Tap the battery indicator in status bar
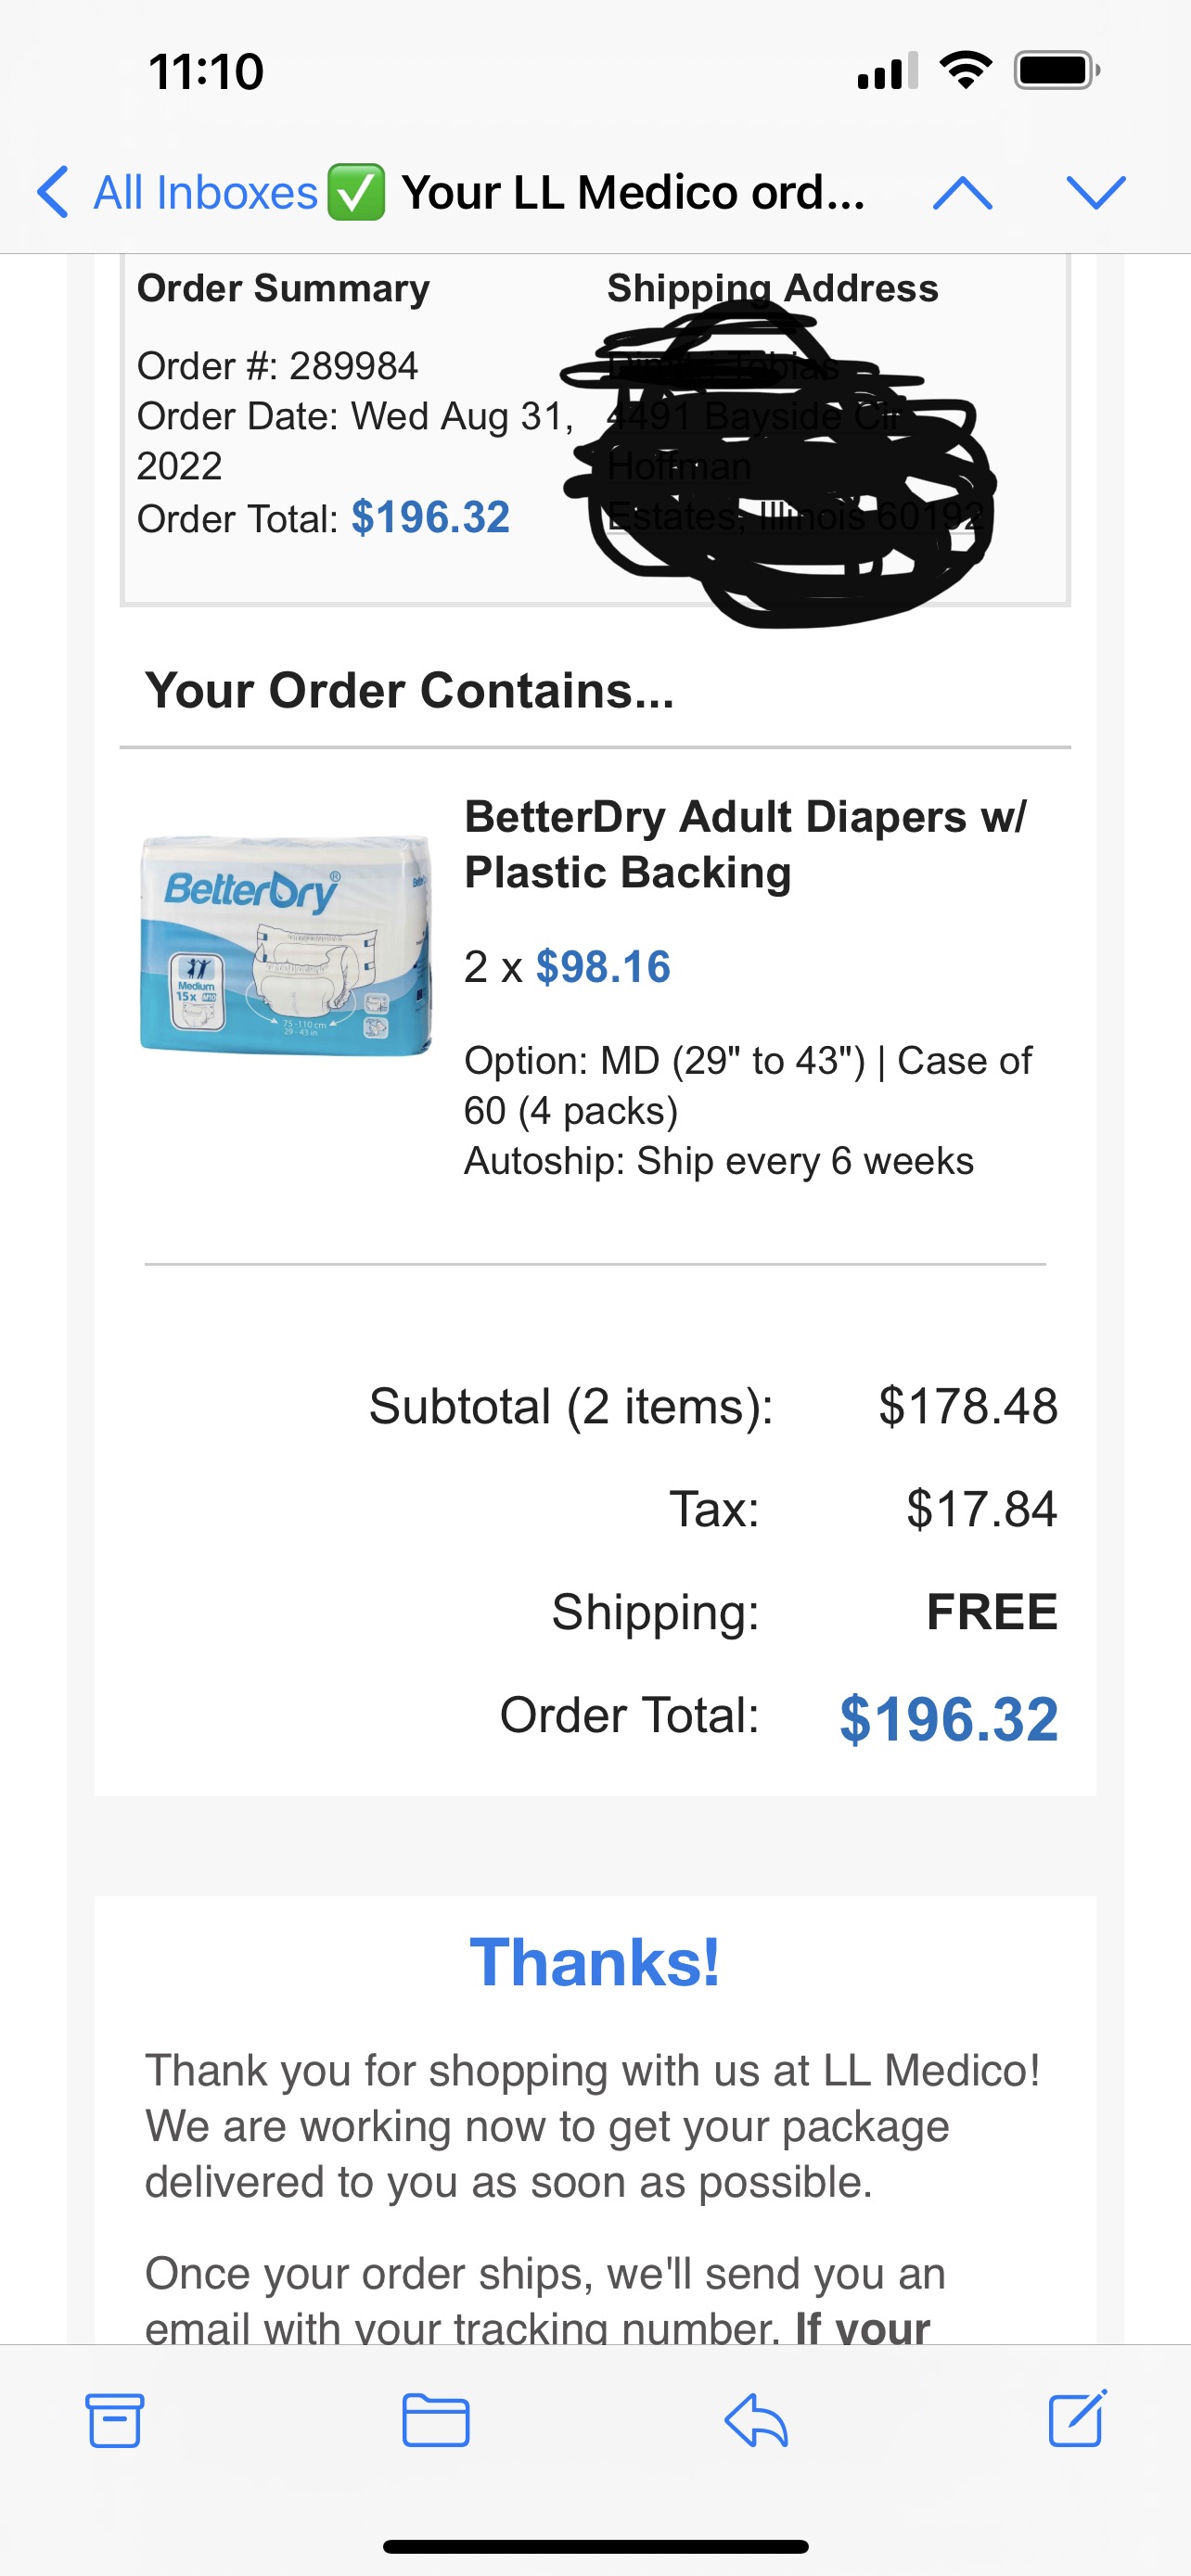This screenshot has height=2576, width=1191. pos(1056,71)
